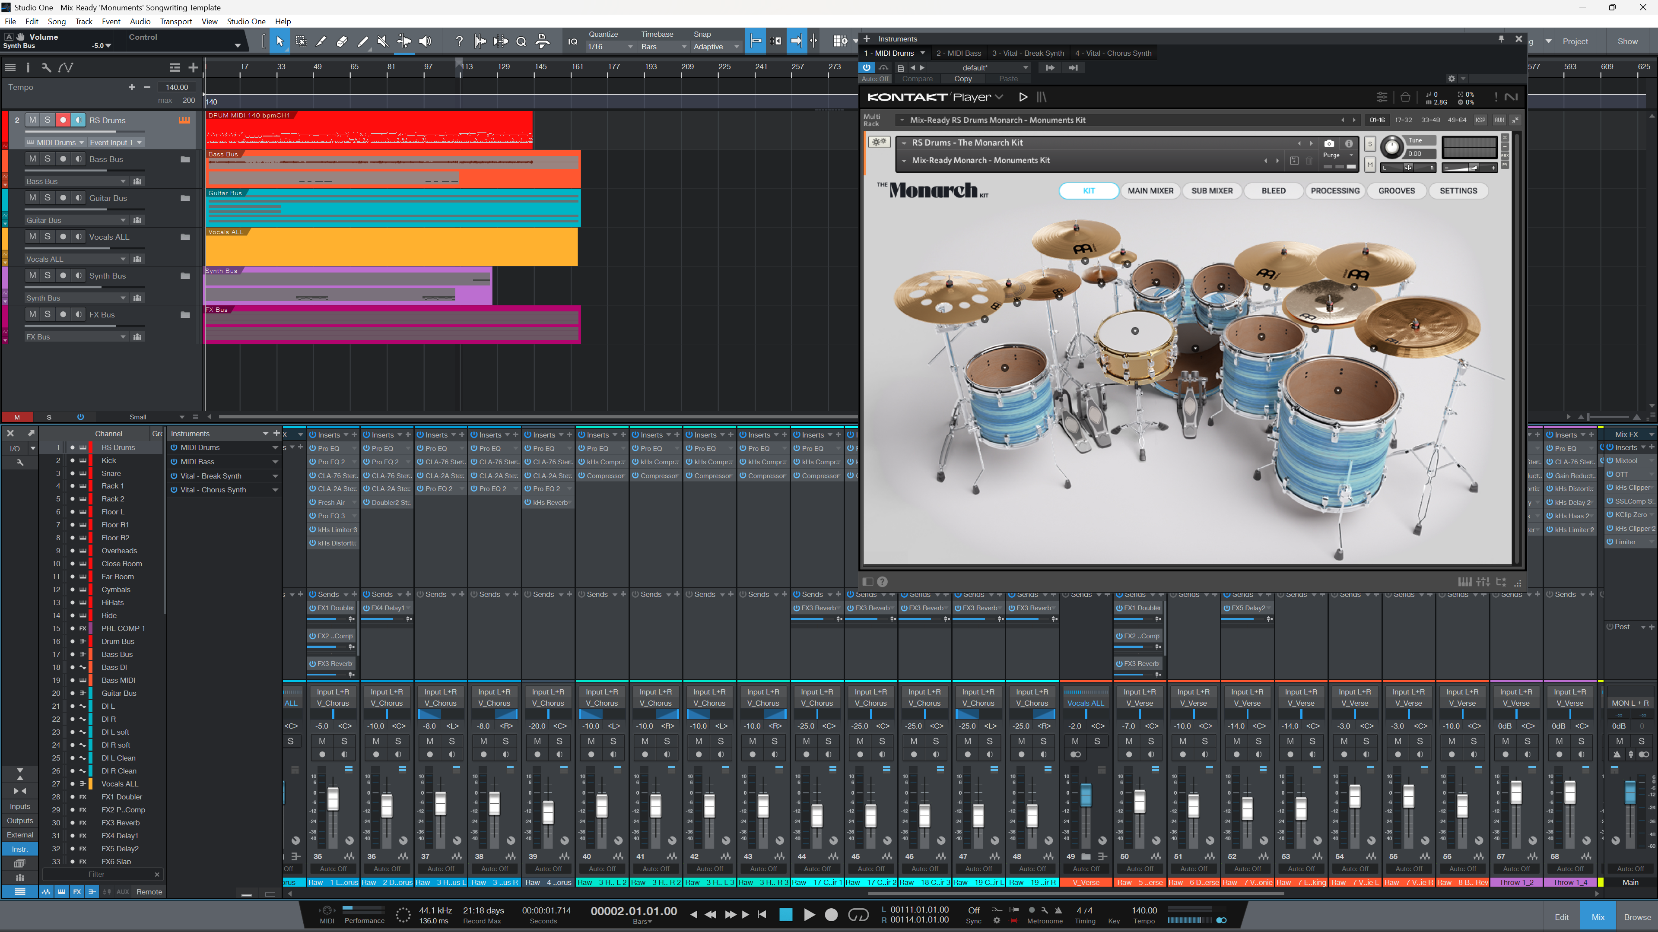
Task: Solo the Bass Bus track
Action: tap(48, 159)
